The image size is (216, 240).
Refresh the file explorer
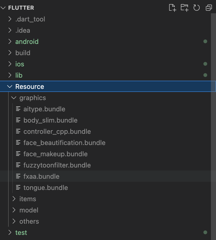(x=196, y=8)
